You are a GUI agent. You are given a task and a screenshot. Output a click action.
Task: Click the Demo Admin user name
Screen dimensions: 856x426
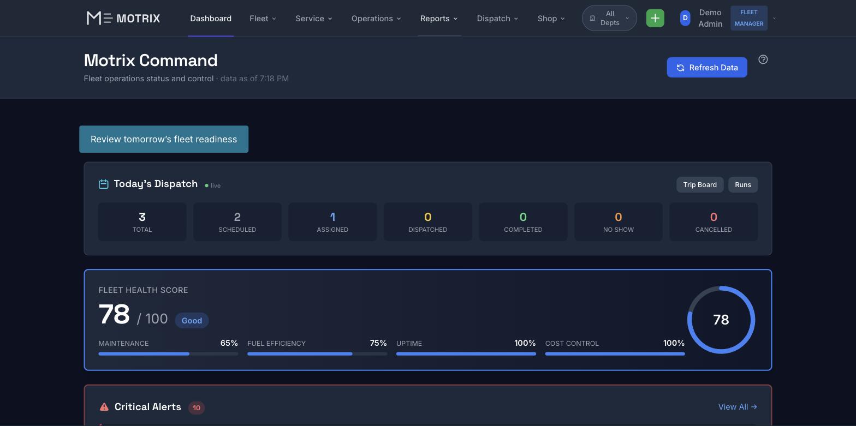click(710, 18)
